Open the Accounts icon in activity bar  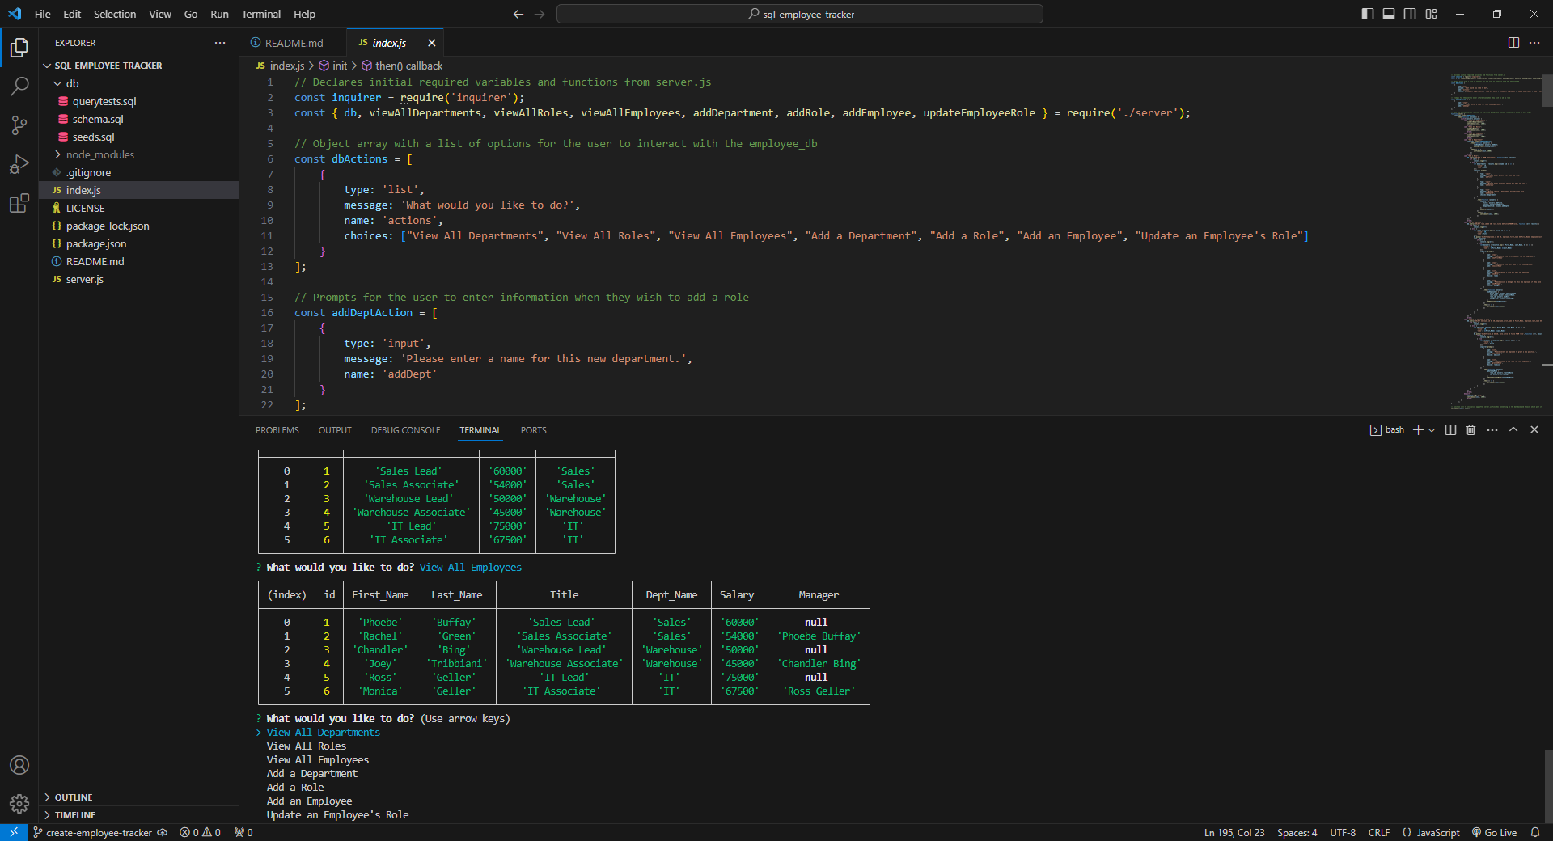(x=19, y=765)
